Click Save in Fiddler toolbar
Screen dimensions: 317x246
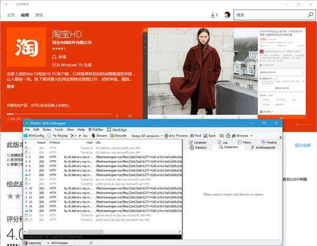(209, 136)
